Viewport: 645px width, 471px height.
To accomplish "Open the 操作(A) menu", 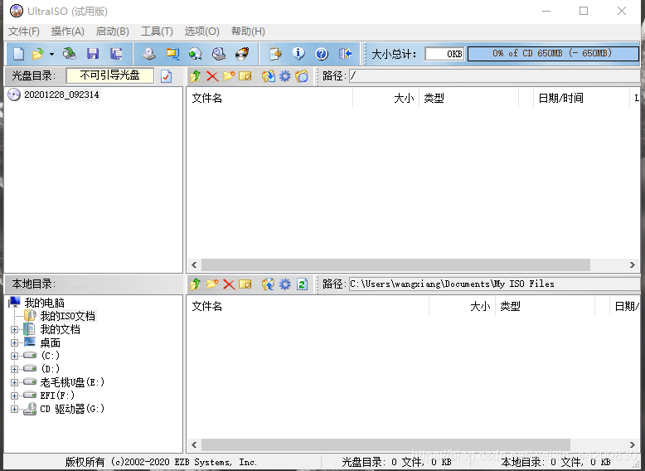I will [67, 32].
